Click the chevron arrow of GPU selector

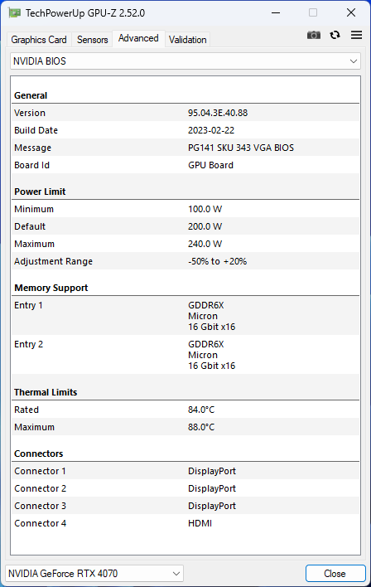coord(176,573)
